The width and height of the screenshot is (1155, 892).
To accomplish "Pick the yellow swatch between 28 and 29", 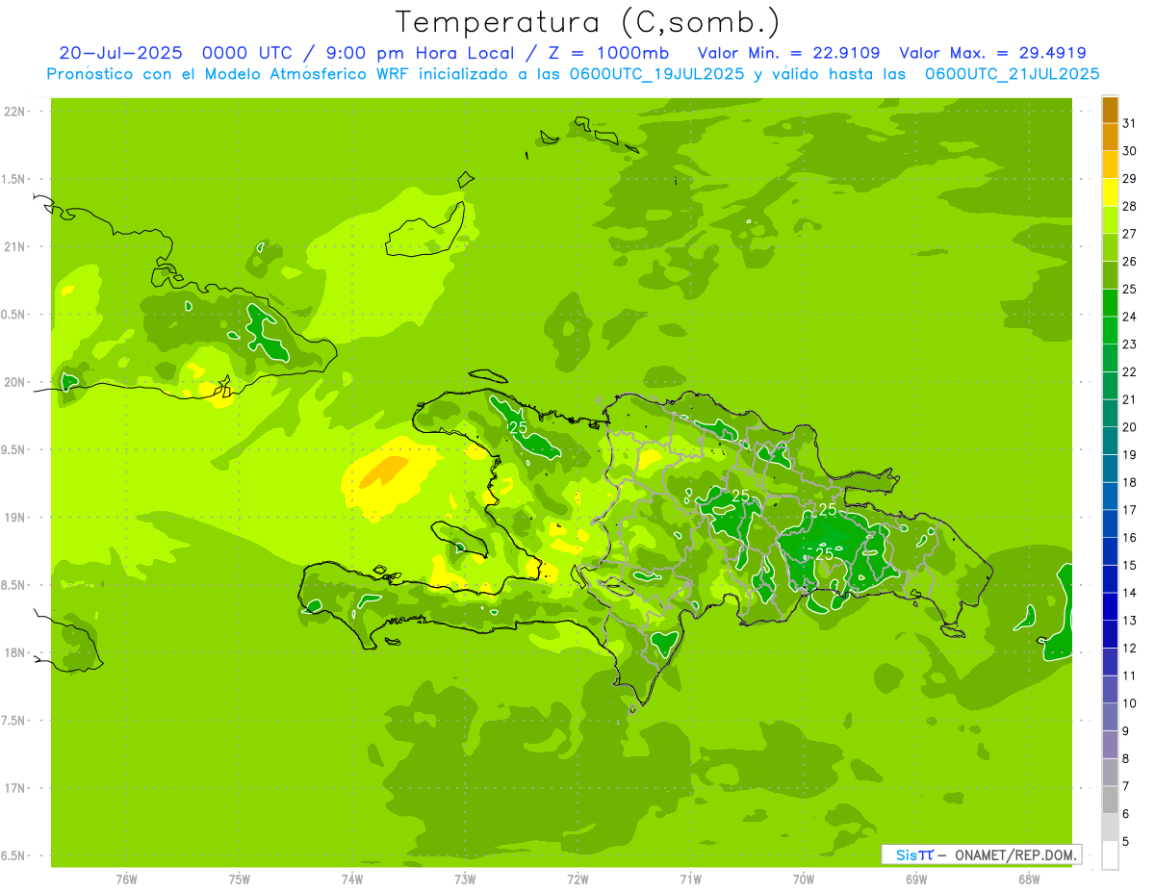I will (x=1110, y=192).
